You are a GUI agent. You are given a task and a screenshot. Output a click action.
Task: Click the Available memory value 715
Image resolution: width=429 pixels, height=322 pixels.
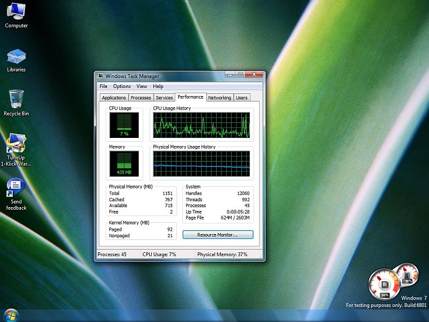[x=169, y=206]
